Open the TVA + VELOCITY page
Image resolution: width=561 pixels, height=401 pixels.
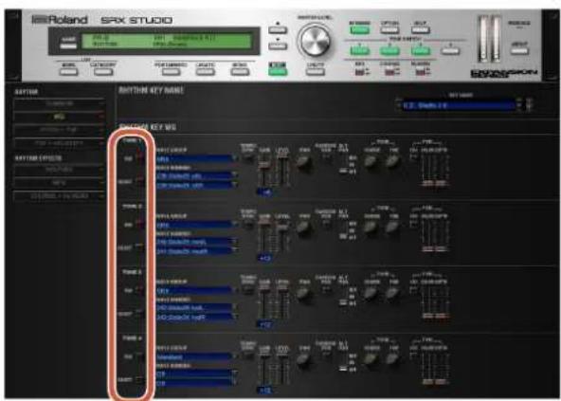coord(59,143)
